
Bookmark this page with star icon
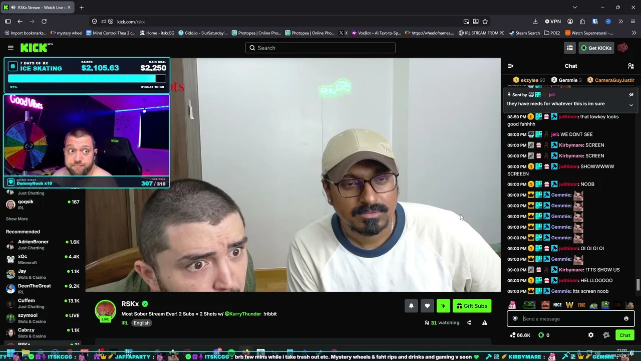[485, 22]
